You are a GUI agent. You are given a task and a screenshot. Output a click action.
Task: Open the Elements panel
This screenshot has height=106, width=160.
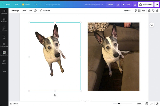pyautogui.click(x=4, y=20)
